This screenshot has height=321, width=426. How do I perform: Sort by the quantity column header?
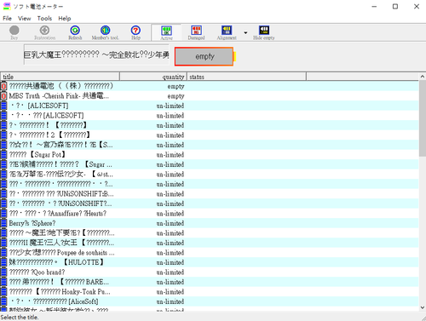(153, 77)
